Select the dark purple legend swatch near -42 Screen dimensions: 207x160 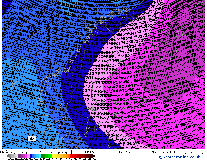pos(19,156)
